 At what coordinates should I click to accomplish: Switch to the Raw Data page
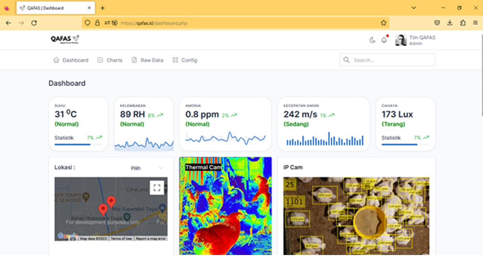[x=147, y=60]
